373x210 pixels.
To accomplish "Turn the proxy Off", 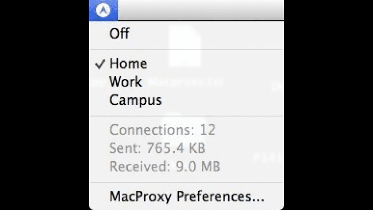I will click(119, 33).
